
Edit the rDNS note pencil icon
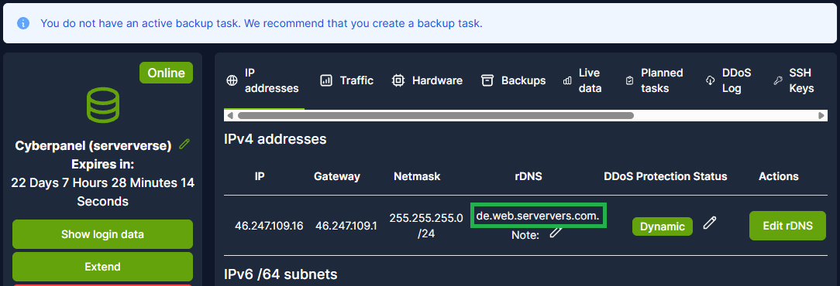pos(556,231)
